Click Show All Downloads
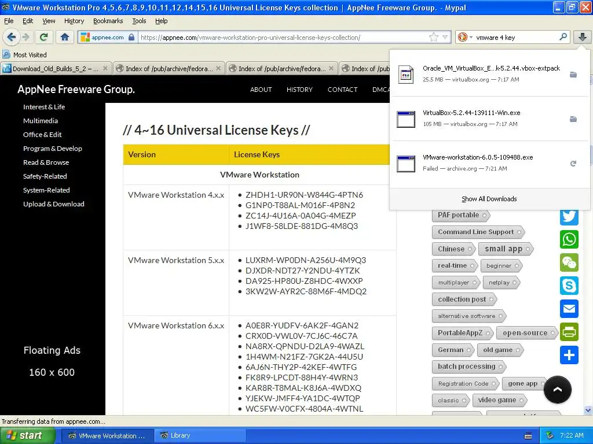Image resolution: width=593 pixels, height=444 pixels. point(489,199)
